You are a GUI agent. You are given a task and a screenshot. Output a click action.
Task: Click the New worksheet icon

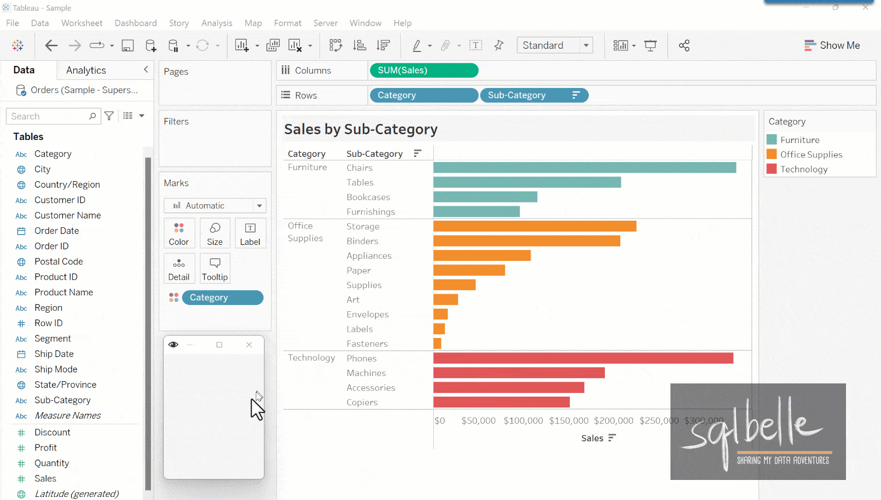click(x=242, y=45)
